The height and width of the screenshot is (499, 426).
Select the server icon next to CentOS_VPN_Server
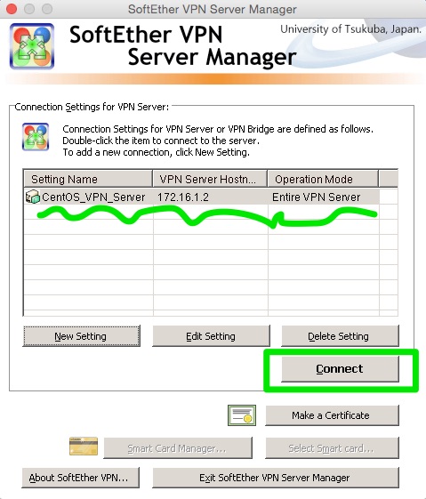32,197
